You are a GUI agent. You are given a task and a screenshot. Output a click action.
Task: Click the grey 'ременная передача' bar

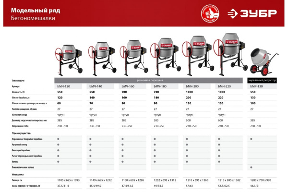point(148,80)
